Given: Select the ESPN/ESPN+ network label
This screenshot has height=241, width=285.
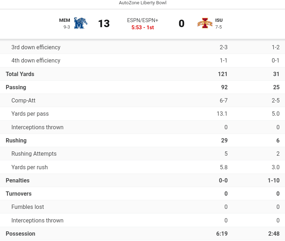Looking at the screenshot, I should click(142, 20).
